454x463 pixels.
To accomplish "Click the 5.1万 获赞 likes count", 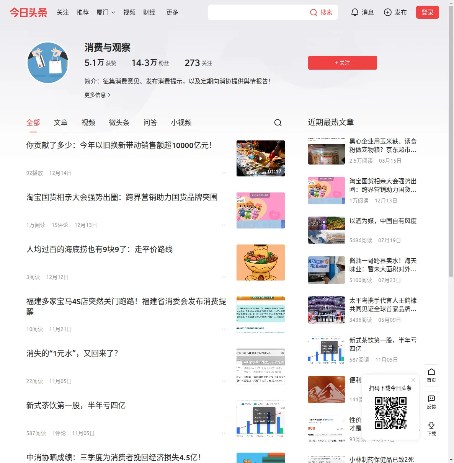I will coord(100,63).
